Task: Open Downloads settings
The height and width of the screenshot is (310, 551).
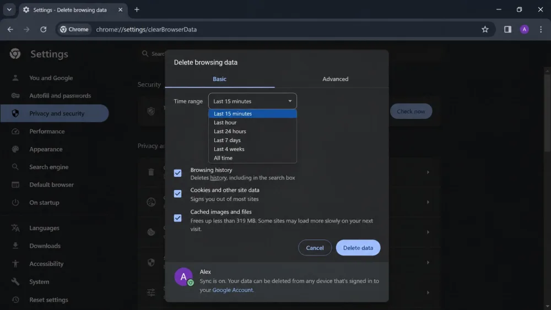Action: click(45, 246)
